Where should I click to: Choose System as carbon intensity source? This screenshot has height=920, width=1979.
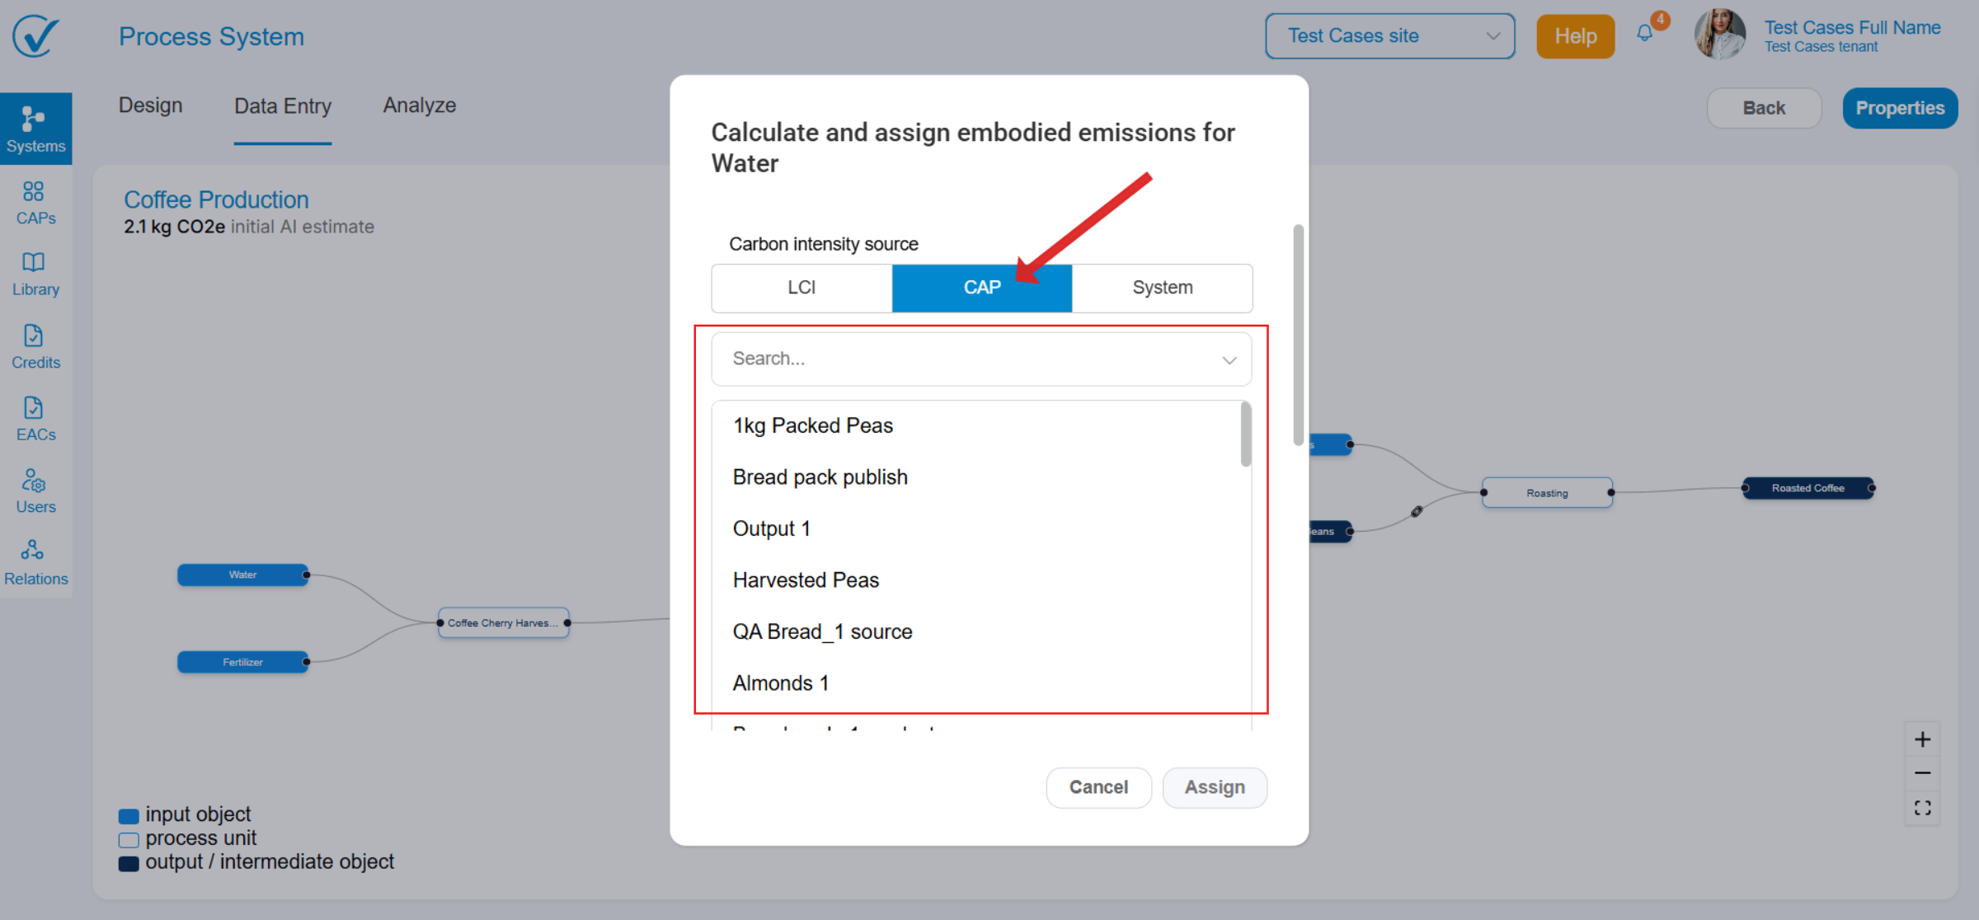(x=1162, y=288)
